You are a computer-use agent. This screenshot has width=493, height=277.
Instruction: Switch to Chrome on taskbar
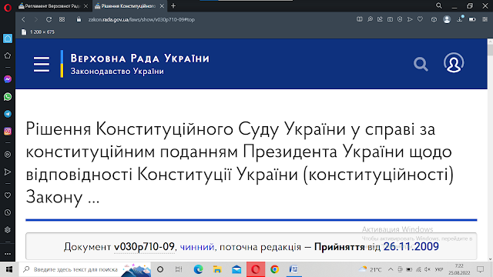click(x=274, y=269)
